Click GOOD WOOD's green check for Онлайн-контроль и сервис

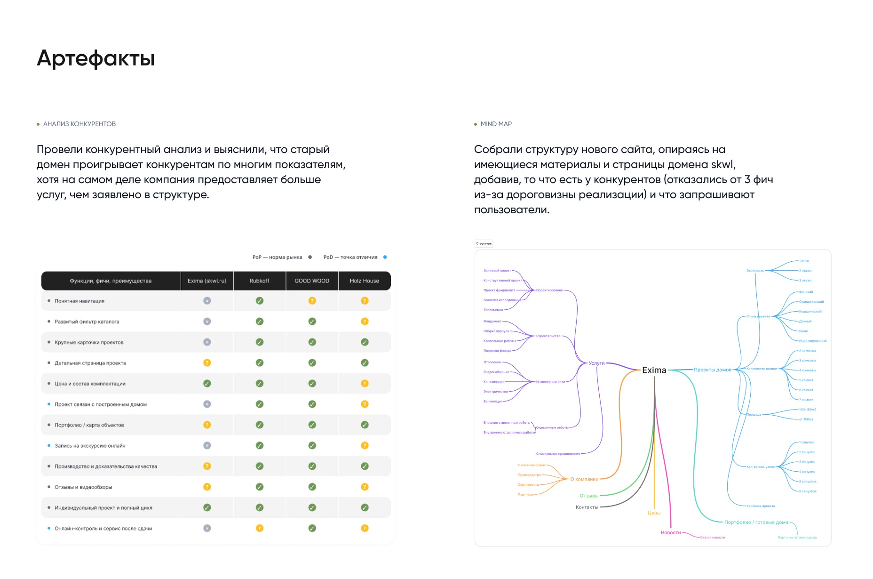click(x=312, y=529)
